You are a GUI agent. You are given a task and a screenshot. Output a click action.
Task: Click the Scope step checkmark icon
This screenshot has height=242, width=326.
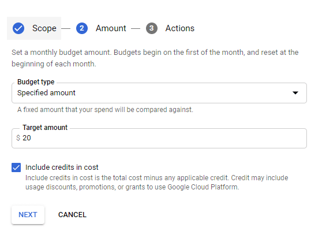click(18, 28)
